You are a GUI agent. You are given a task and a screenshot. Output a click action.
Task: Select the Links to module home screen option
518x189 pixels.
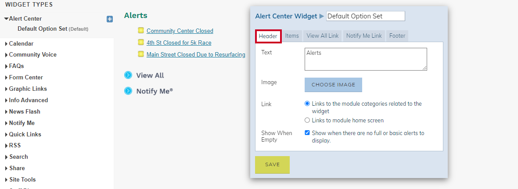[x=307, y=121]
